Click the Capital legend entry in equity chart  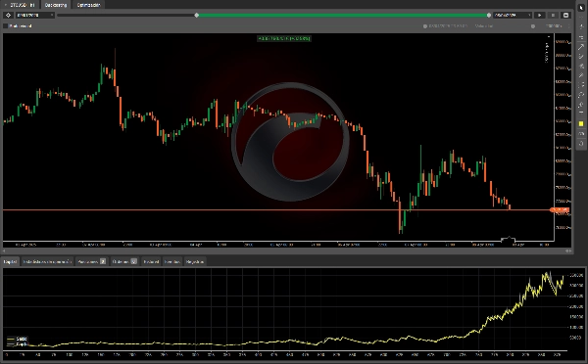[17, 343]
